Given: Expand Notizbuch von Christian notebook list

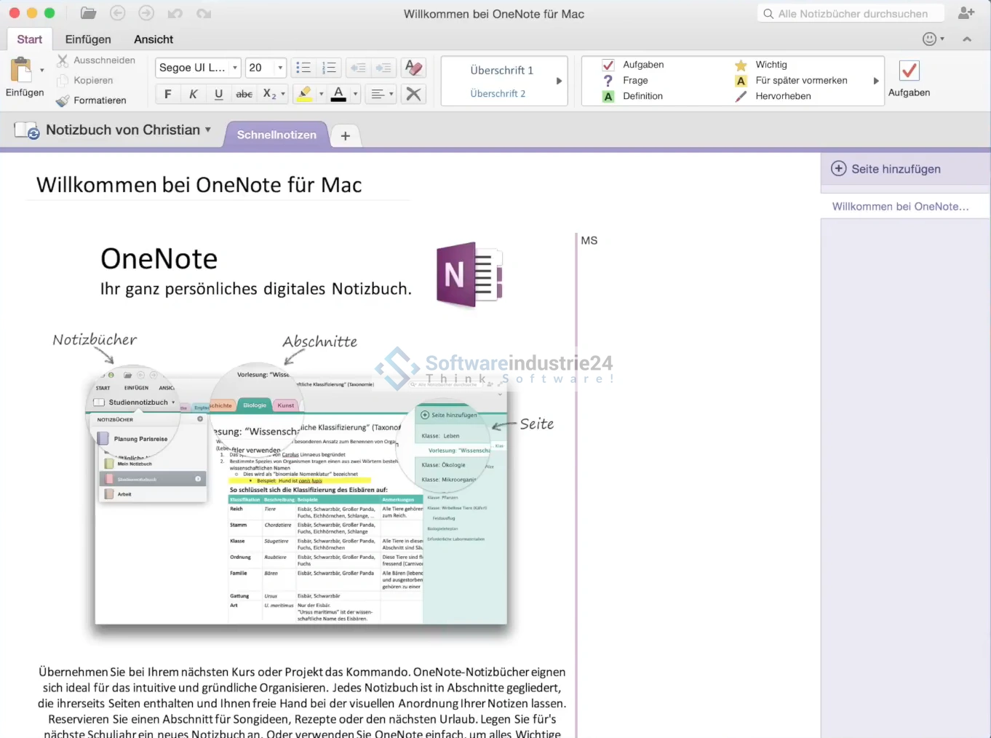Looking at the screenshot, I should [x=128, y=130].
